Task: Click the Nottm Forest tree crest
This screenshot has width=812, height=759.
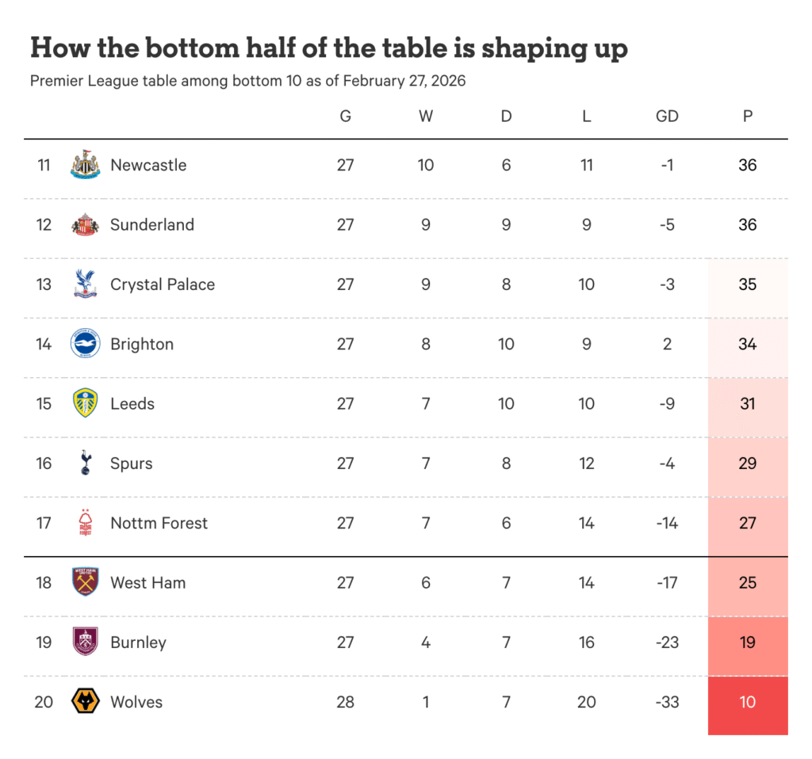Action: [x=85, y=523]
